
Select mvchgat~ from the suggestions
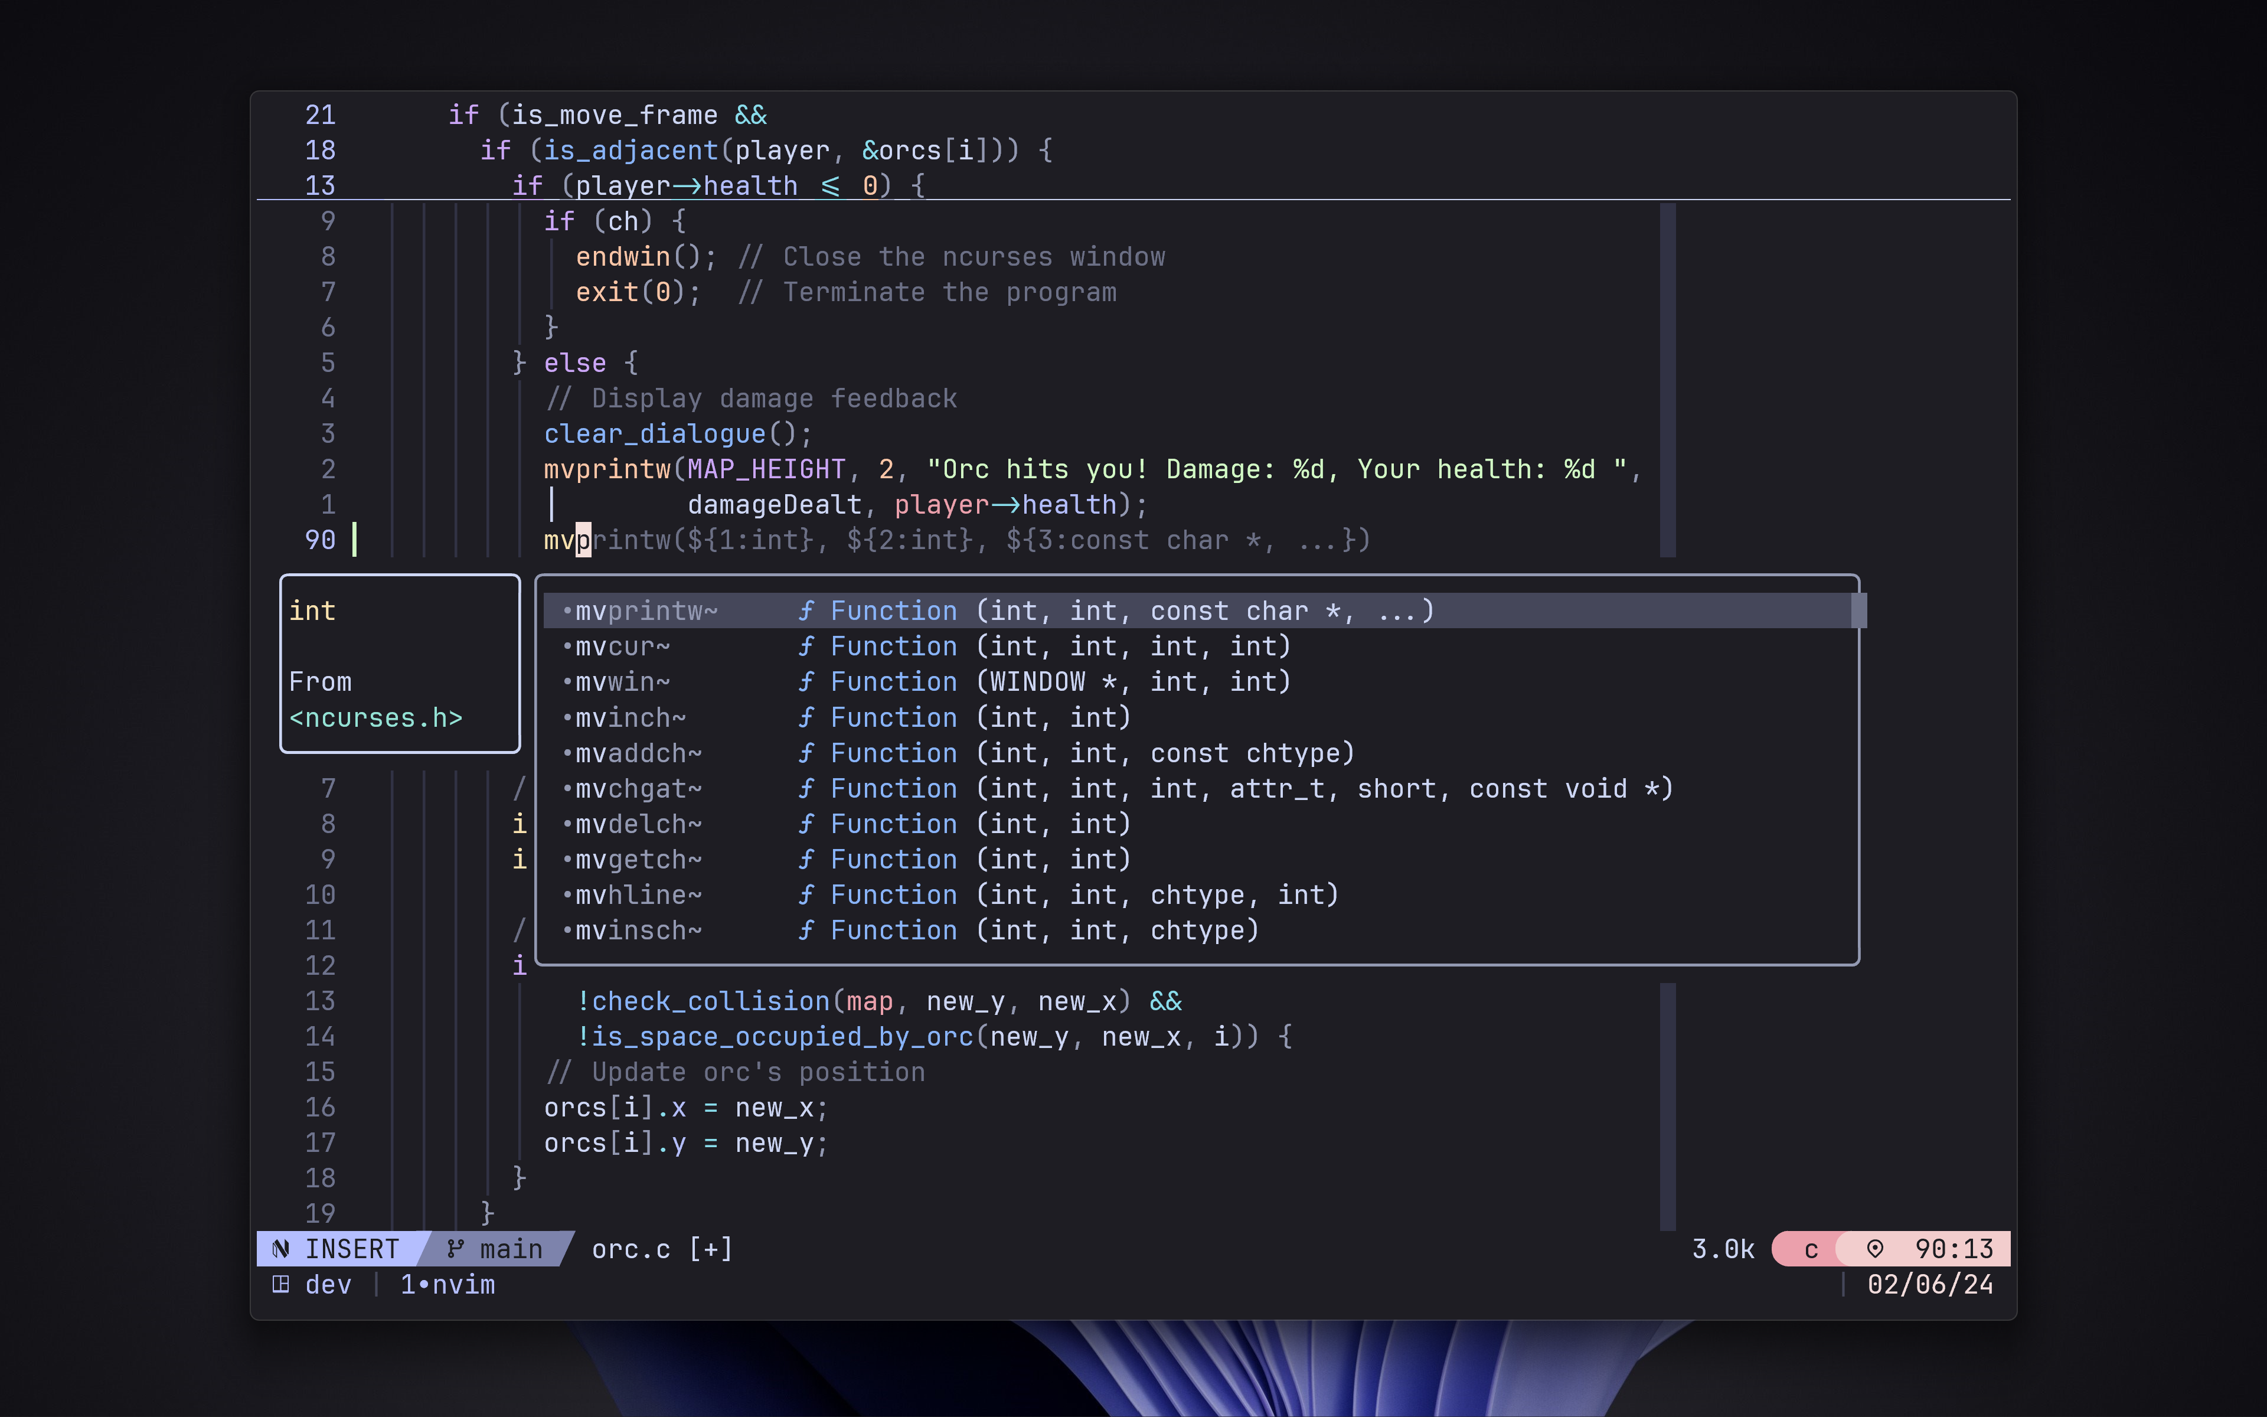click(x=1197, y=789)
